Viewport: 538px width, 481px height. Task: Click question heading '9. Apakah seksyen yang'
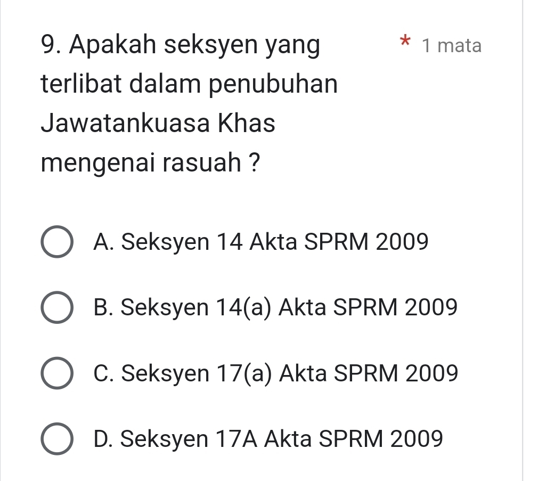point(181,46)
